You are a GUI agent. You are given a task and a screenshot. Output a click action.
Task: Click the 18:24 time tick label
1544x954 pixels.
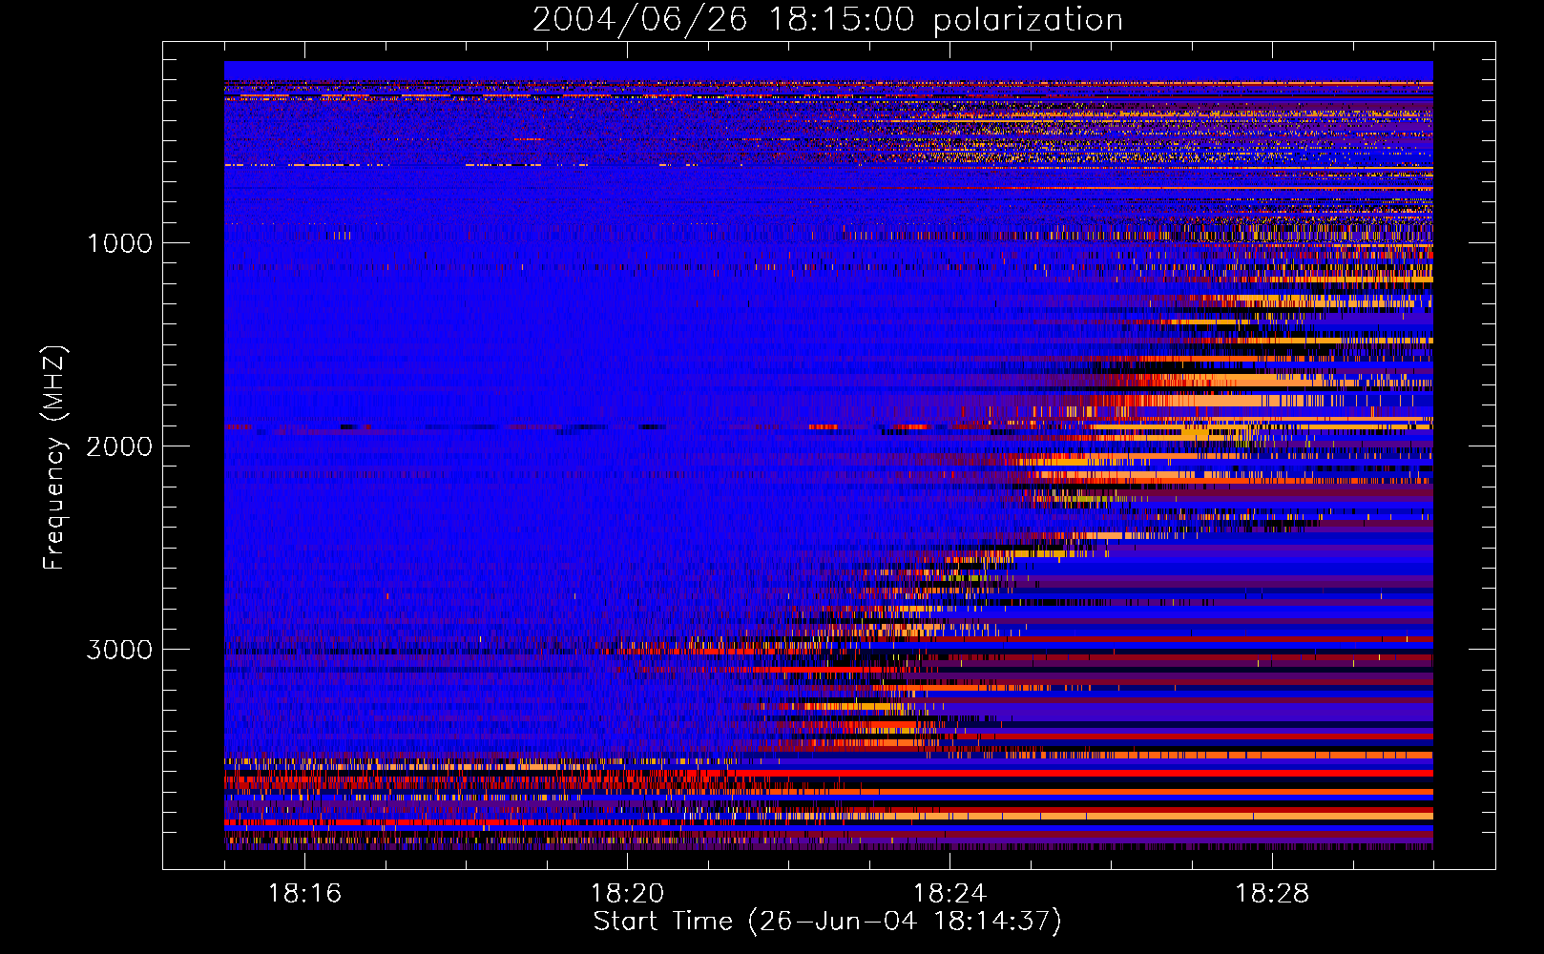point(949,893)
